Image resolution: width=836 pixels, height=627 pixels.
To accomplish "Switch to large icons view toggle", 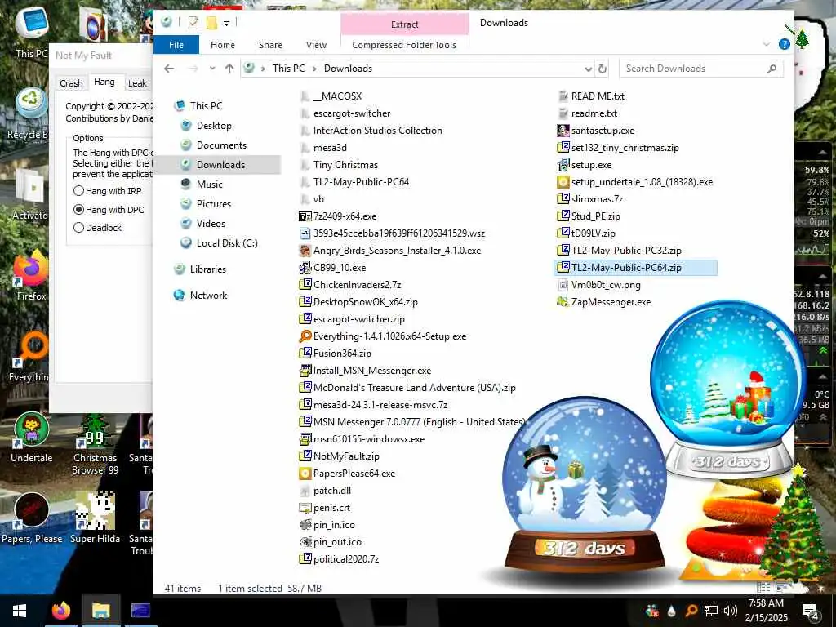I will click(x=782, y=588).
